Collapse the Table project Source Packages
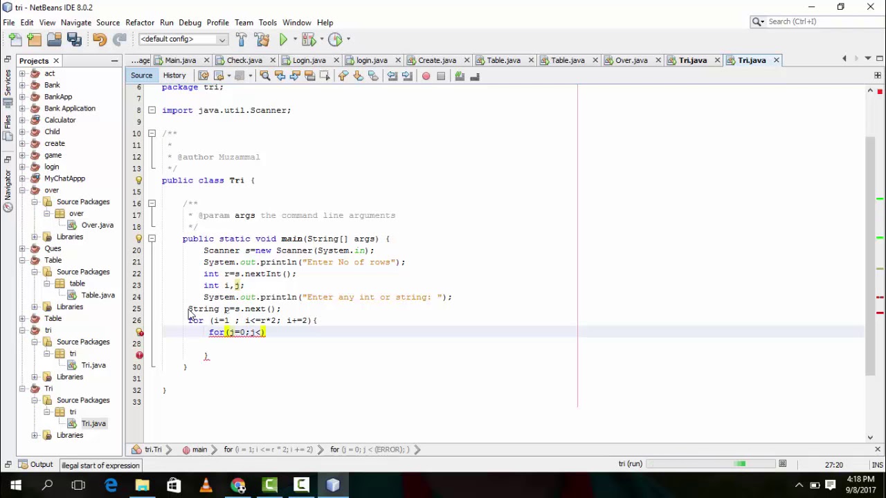886x498 pixels. point(35,272)
